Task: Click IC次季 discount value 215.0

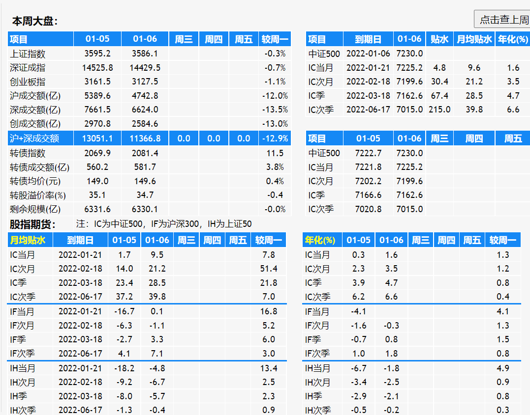Action: pos(439,110)
